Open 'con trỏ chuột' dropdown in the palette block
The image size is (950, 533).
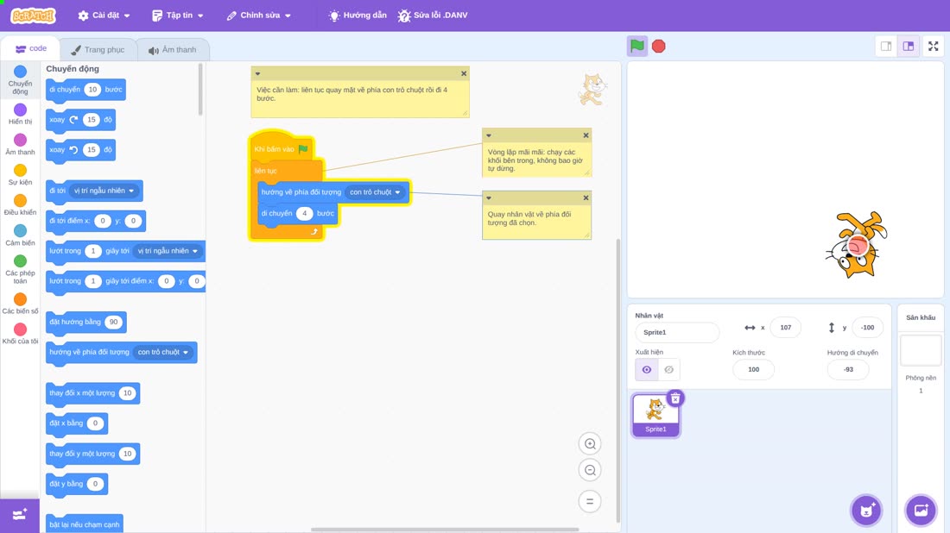point(163,352)
